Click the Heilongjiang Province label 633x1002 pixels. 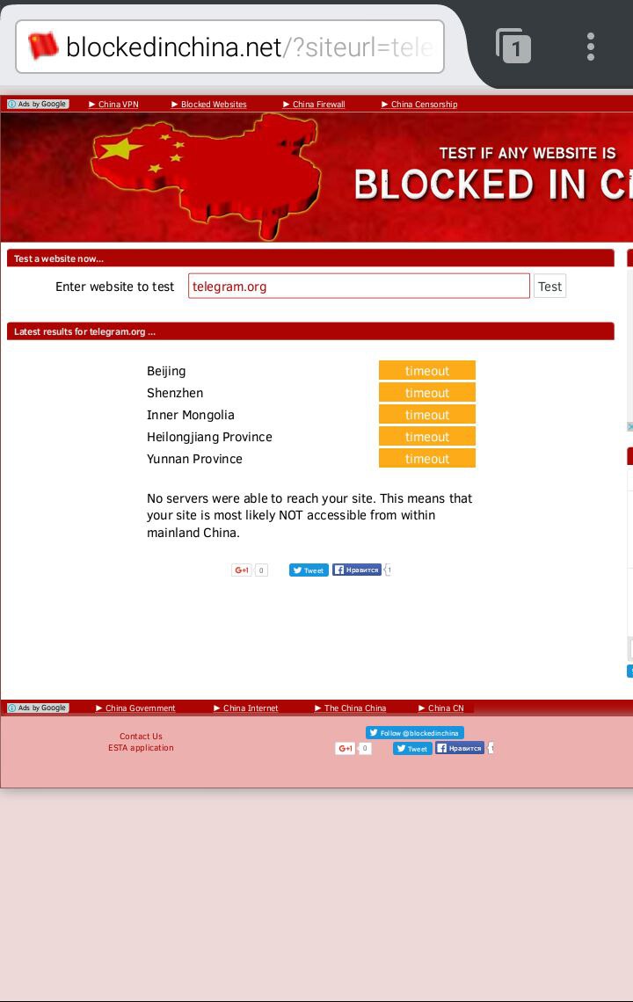coord(210,437)
